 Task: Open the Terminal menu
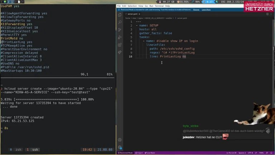[x=159, y=6]
